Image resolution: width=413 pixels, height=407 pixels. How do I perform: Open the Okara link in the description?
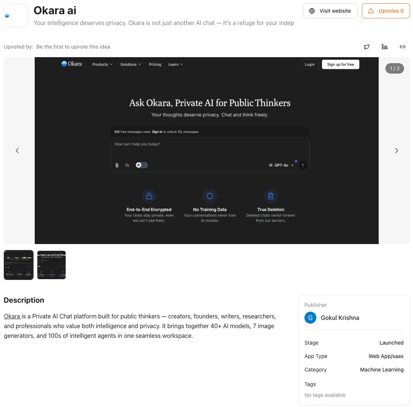[x=12, y=316]
